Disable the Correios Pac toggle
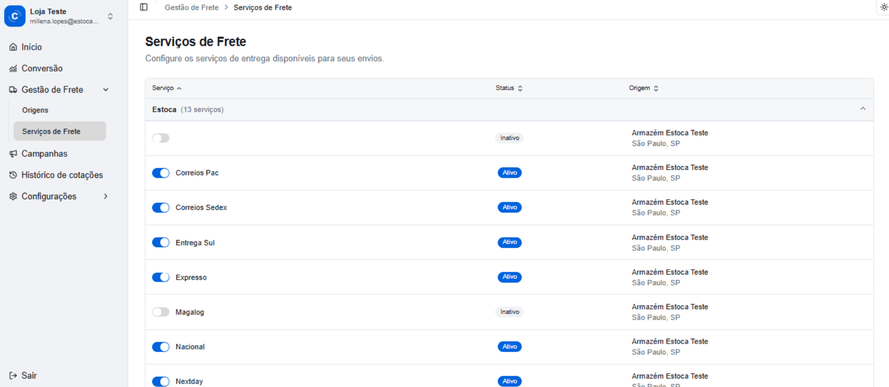889x387 pixels. click(x=161, y=173)
